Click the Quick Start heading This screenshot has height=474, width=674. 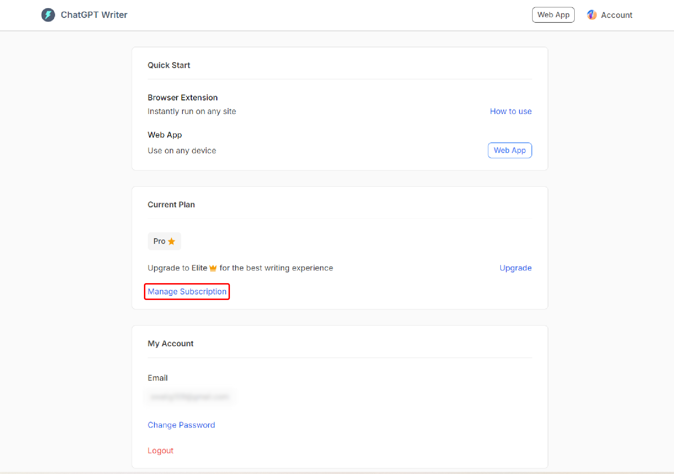[x=169, y=65]
